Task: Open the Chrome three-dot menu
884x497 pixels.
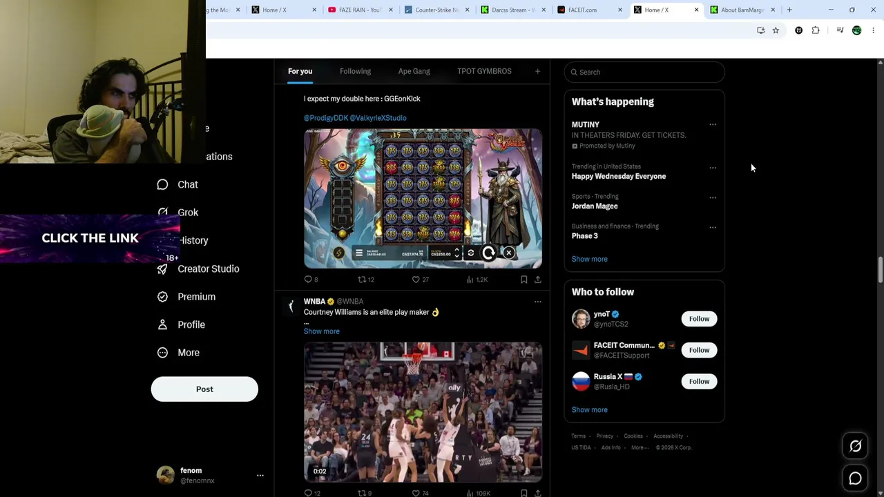Action: (x=873, y=30)
